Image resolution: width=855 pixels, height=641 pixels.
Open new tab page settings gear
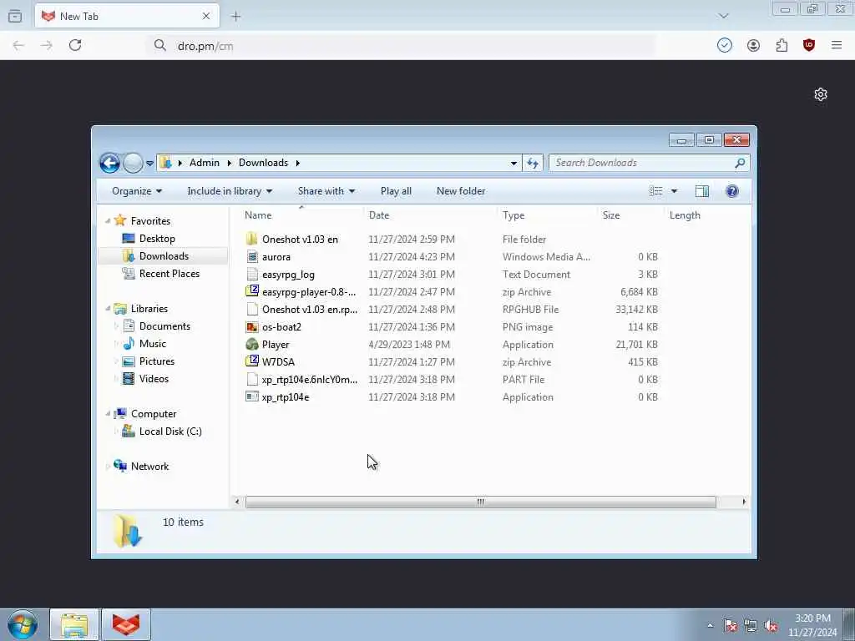point(820,94)
